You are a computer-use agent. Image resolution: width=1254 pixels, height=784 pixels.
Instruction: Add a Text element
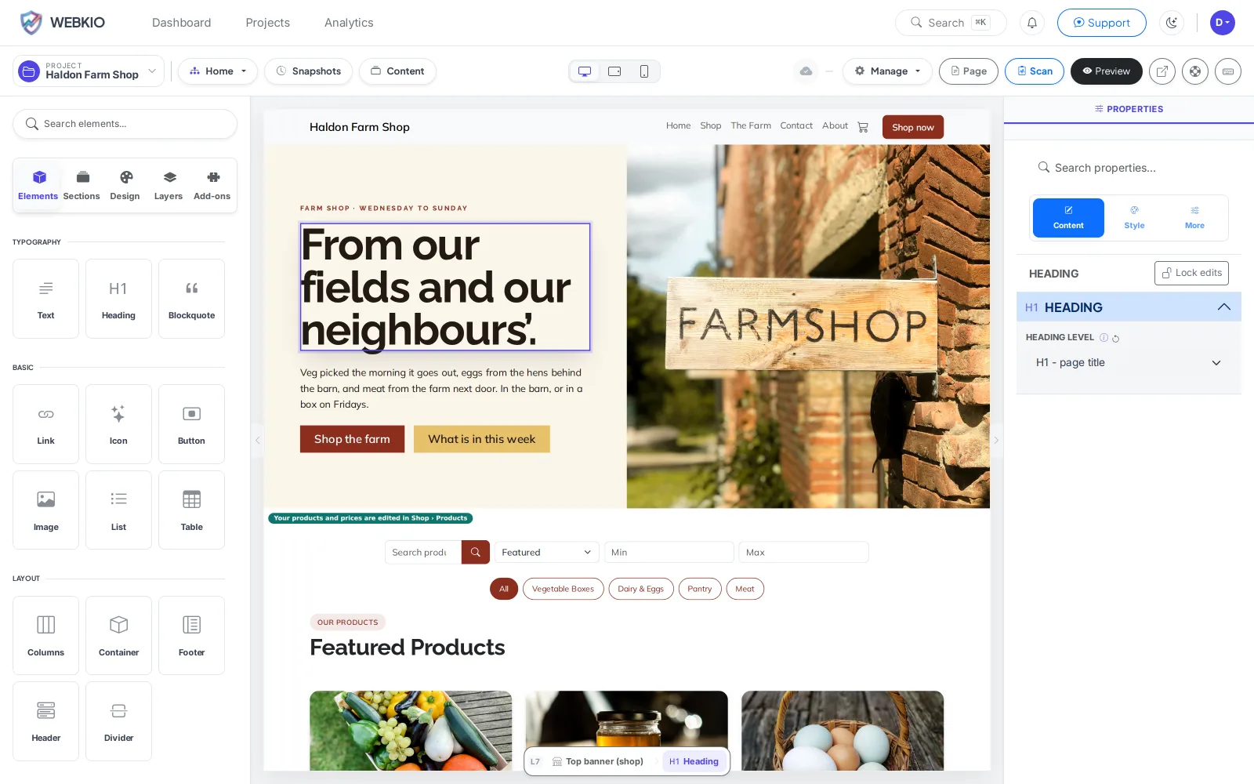(x=45, y=299)
